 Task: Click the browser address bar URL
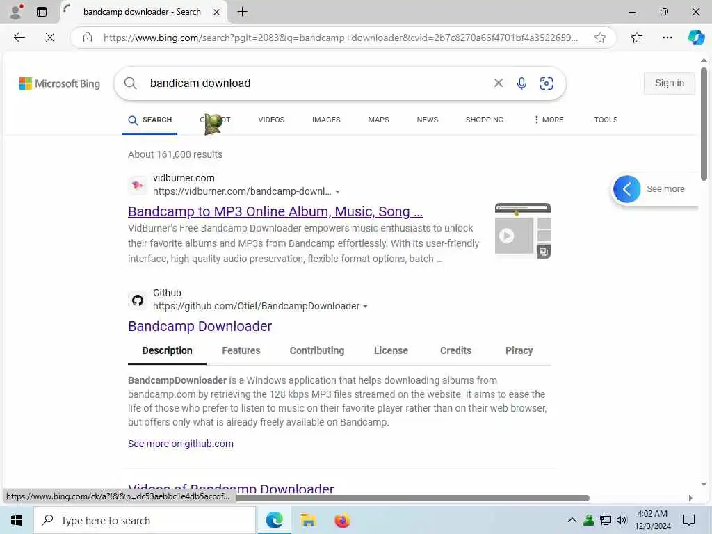[x=341, y=38]
